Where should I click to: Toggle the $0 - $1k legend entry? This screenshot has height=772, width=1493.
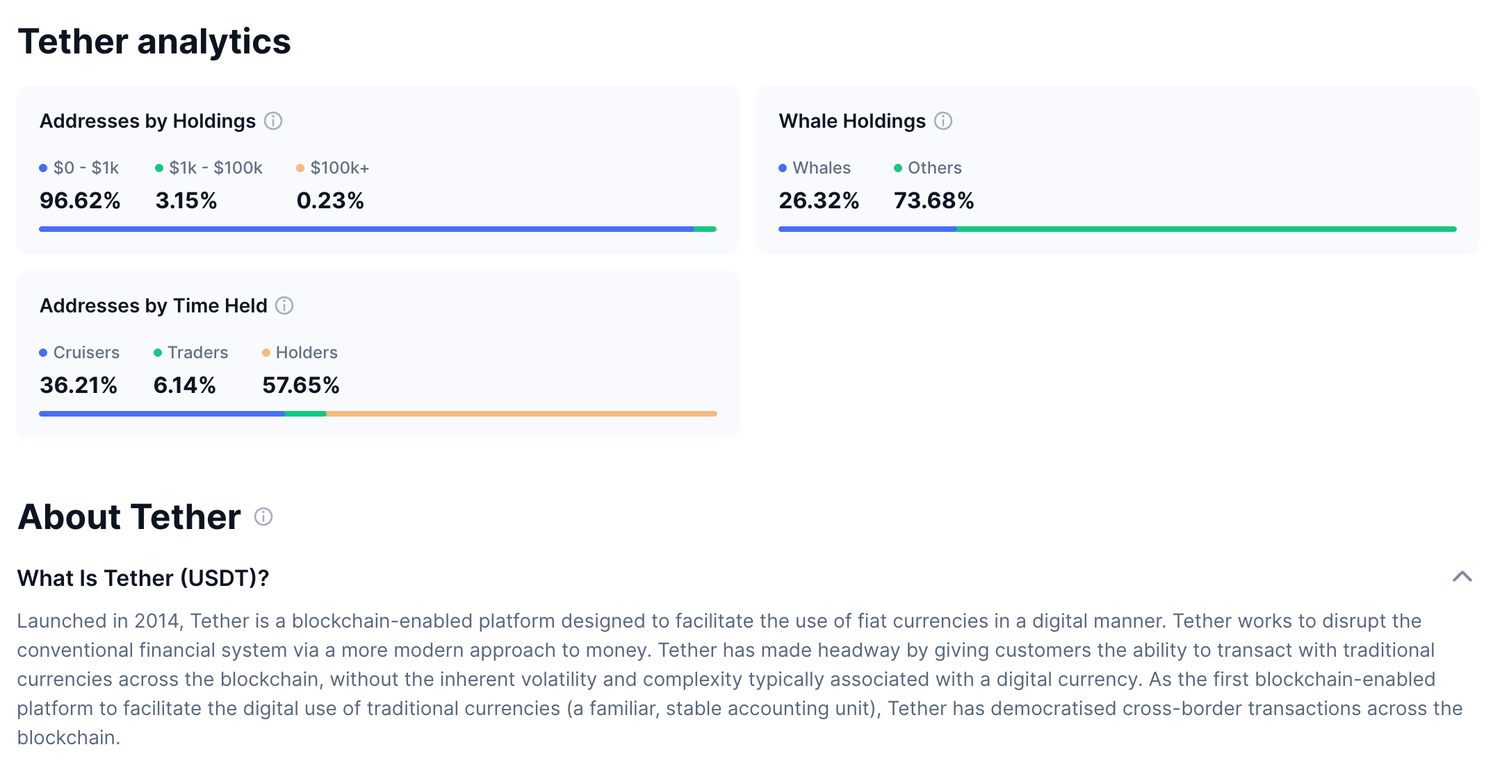pos(79,167)
